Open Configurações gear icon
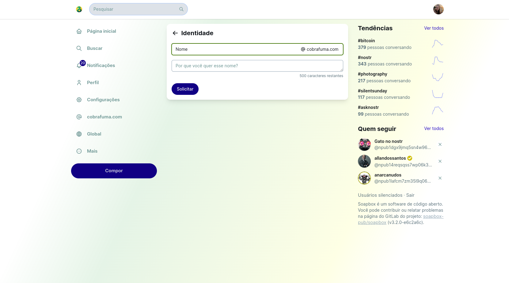The height and width of the screenshot is (283, 509). pos(79,100)
